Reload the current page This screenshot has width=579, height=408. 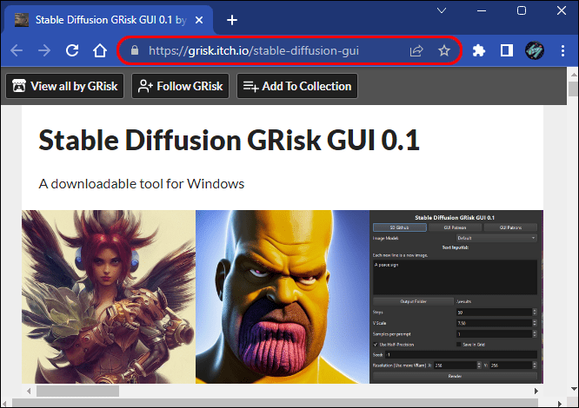pos(72,50)
